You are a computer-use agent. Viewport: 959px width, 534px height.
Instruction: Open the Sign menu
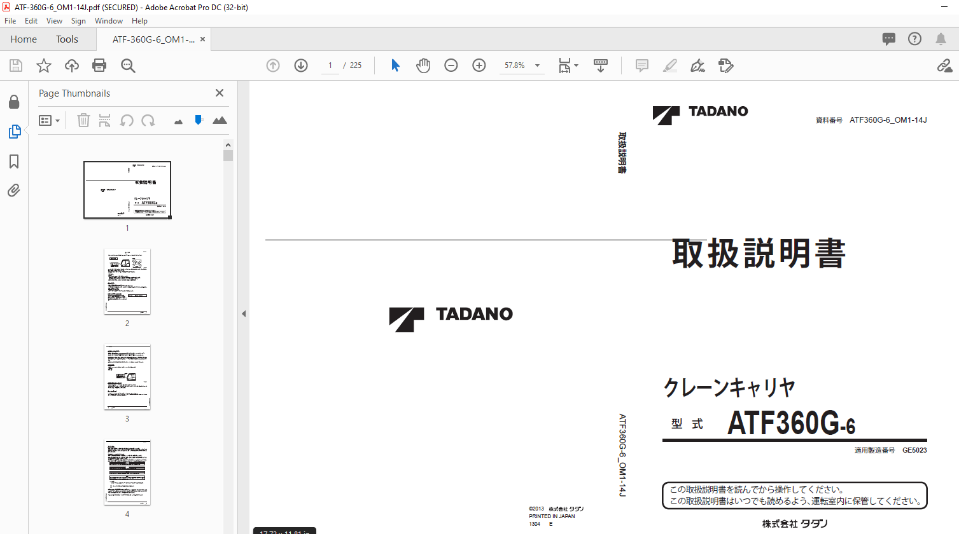78,21
